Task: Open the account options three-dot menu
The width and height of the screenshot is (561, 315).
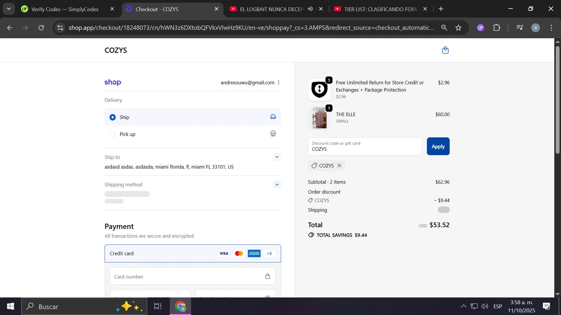Action: point(279,82)
